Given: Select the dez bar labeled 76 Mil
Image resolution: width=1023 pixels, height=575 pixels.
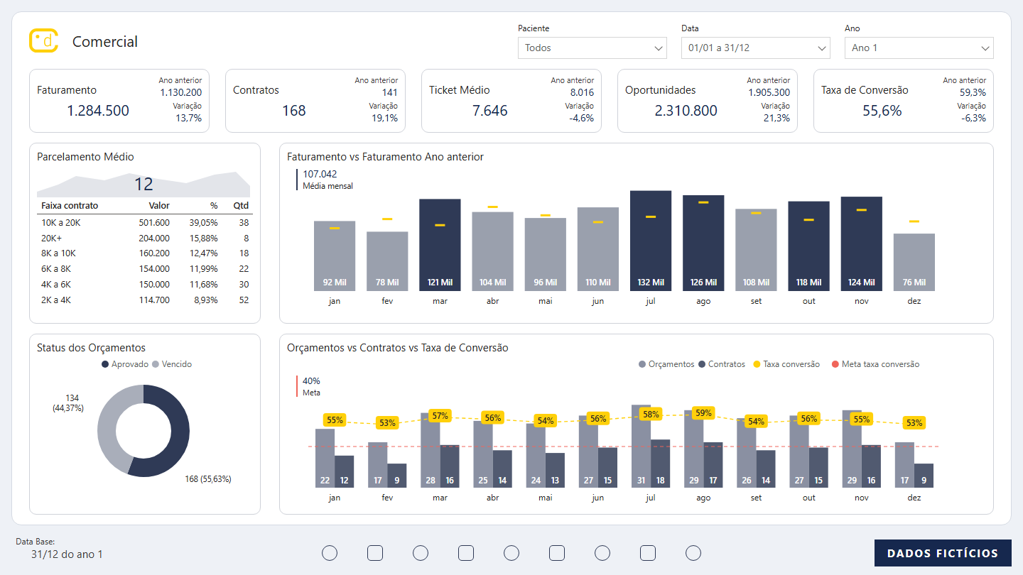Looking at the screenshot, I should coord(914,262).
